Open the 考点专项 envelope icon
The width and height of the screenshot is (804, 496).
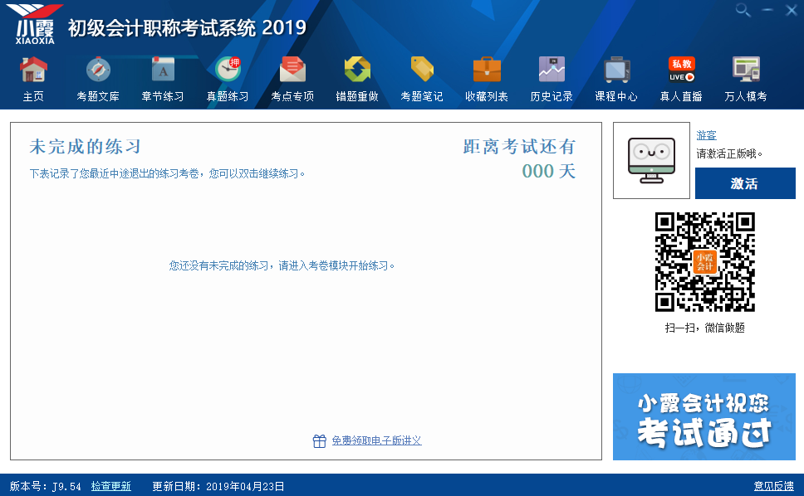pyautogui.click(x=292, y=70)
